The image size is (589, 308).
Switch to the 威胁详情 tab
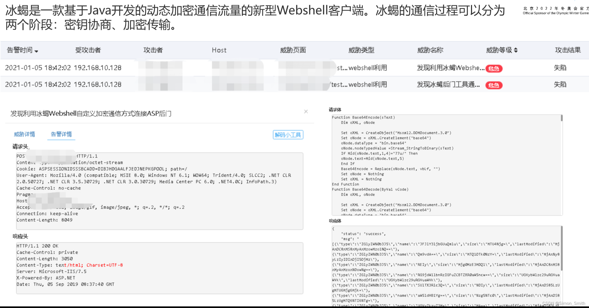[x=24, y=134]
